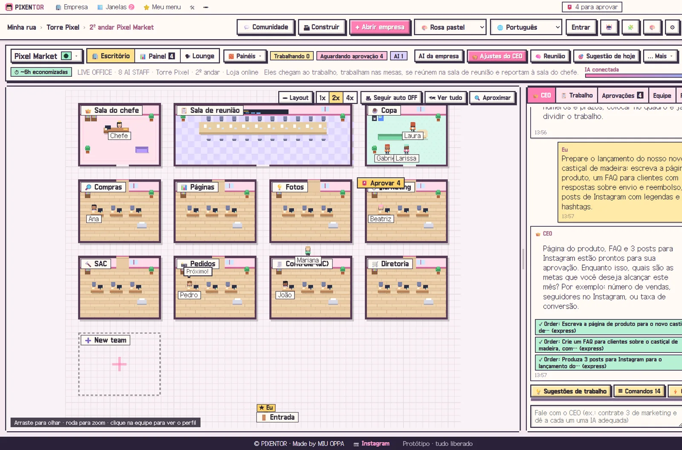Open the Pixel Market dropdown arrow
This screenshot has width=682, height=450.
coord(77,56)
